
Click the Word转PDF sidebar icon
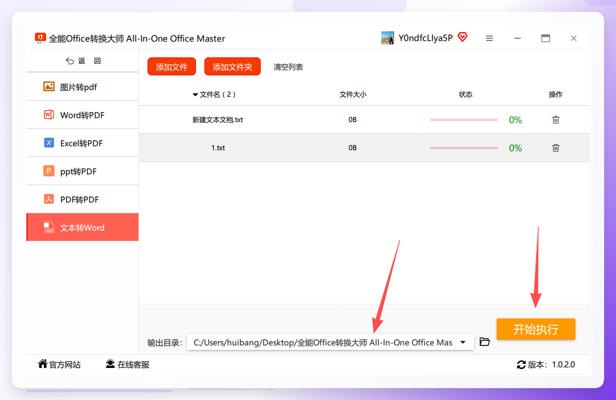(49, 115)
